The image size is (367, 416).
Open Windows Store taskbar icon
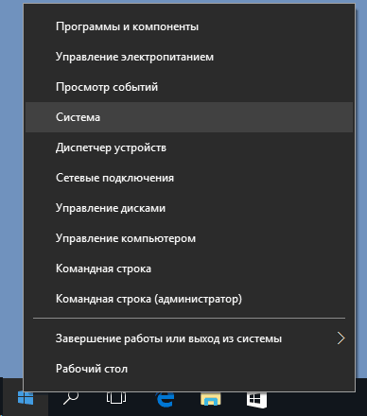tap(256, 399)
